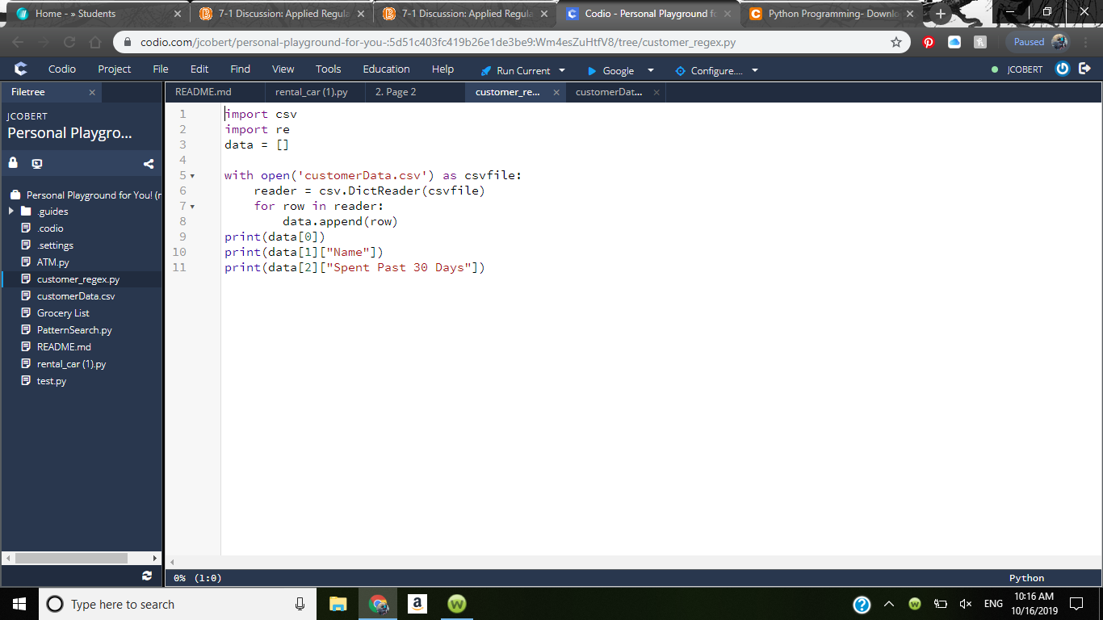Close the Filetree panel tab
Screen dimensions: 1103x620
(92, 93)
